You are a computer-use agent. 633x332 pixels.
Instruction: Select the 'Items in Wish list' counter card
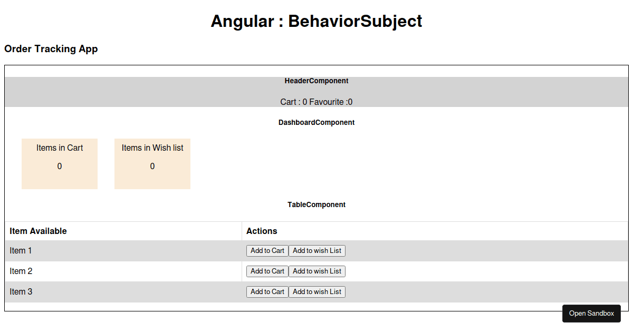point(152,163)
